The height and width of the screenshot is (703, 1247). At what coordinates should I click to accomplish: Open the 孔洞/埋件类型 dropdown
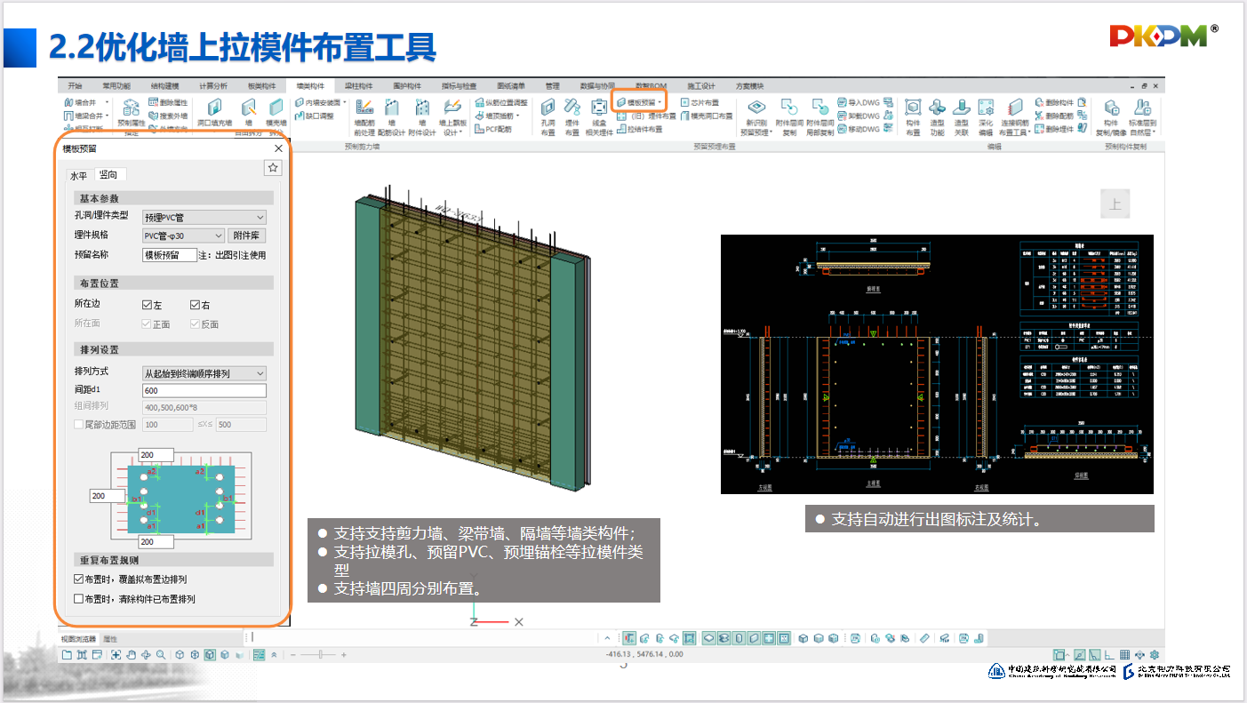click(x=204, y=217)
